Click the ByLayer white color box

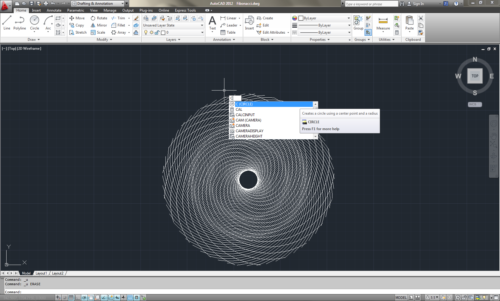click(x=301, y=18)
